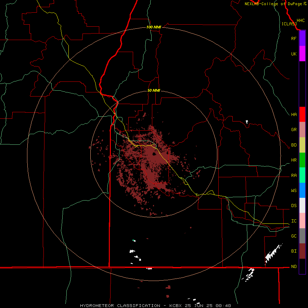Click the IC pink legend swatch
The height and width of the screenshot is (308, 308).
(302, 221)
